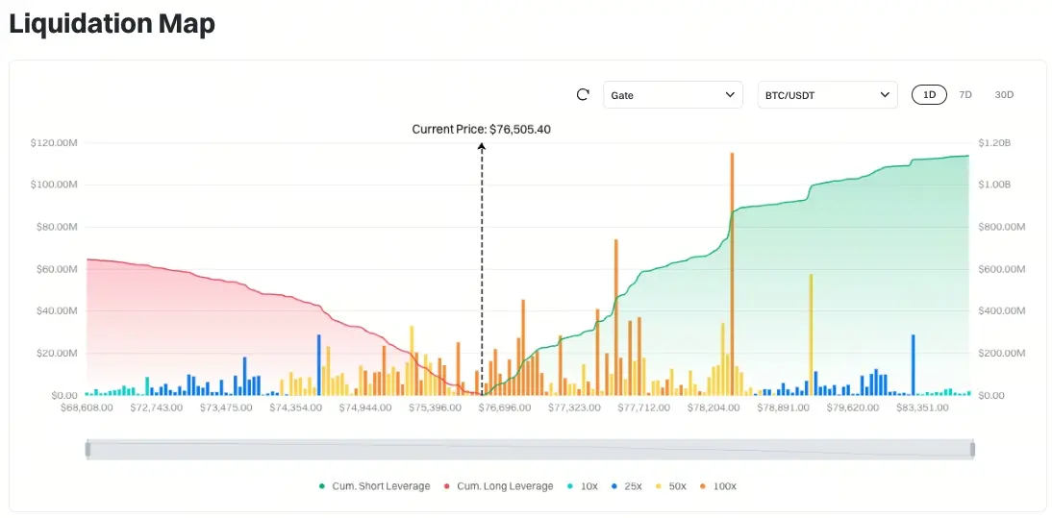Select the 1D time range
This screenshot has width=1052, height=518.
tap(929, 94)
